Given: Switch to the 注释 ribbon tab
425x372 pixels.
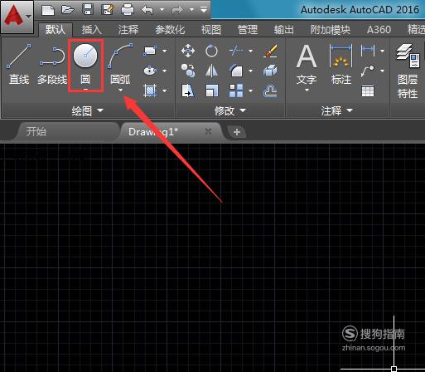Looking at the screenshot, I should [128, 29].
